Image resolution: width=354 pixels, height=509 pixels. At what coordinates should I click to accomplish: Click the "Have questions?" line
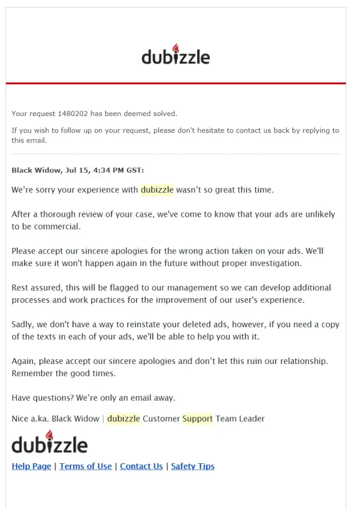pyautogui.click(x=93, y=398)
